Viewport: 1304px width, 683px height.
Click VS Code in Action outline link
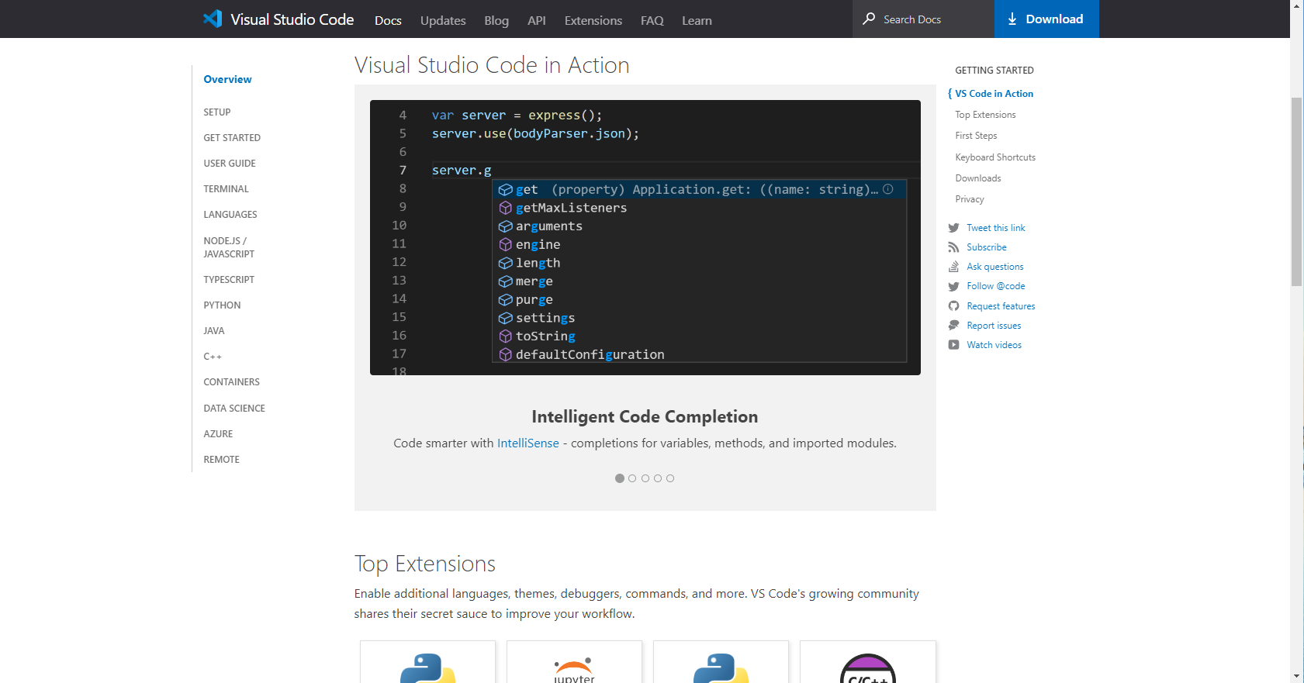[x=994, y=94]
